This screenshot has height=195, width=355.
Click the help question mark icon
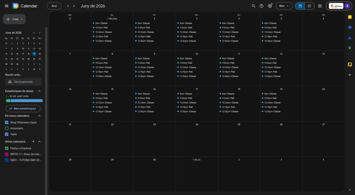pyautogui.click(x=261, y=6)
